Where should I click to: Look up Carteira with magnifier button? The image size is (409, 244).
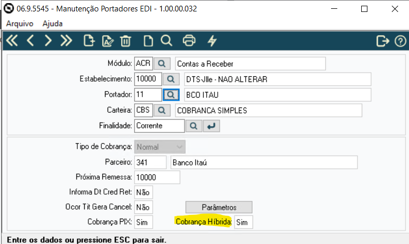[162, 110]
